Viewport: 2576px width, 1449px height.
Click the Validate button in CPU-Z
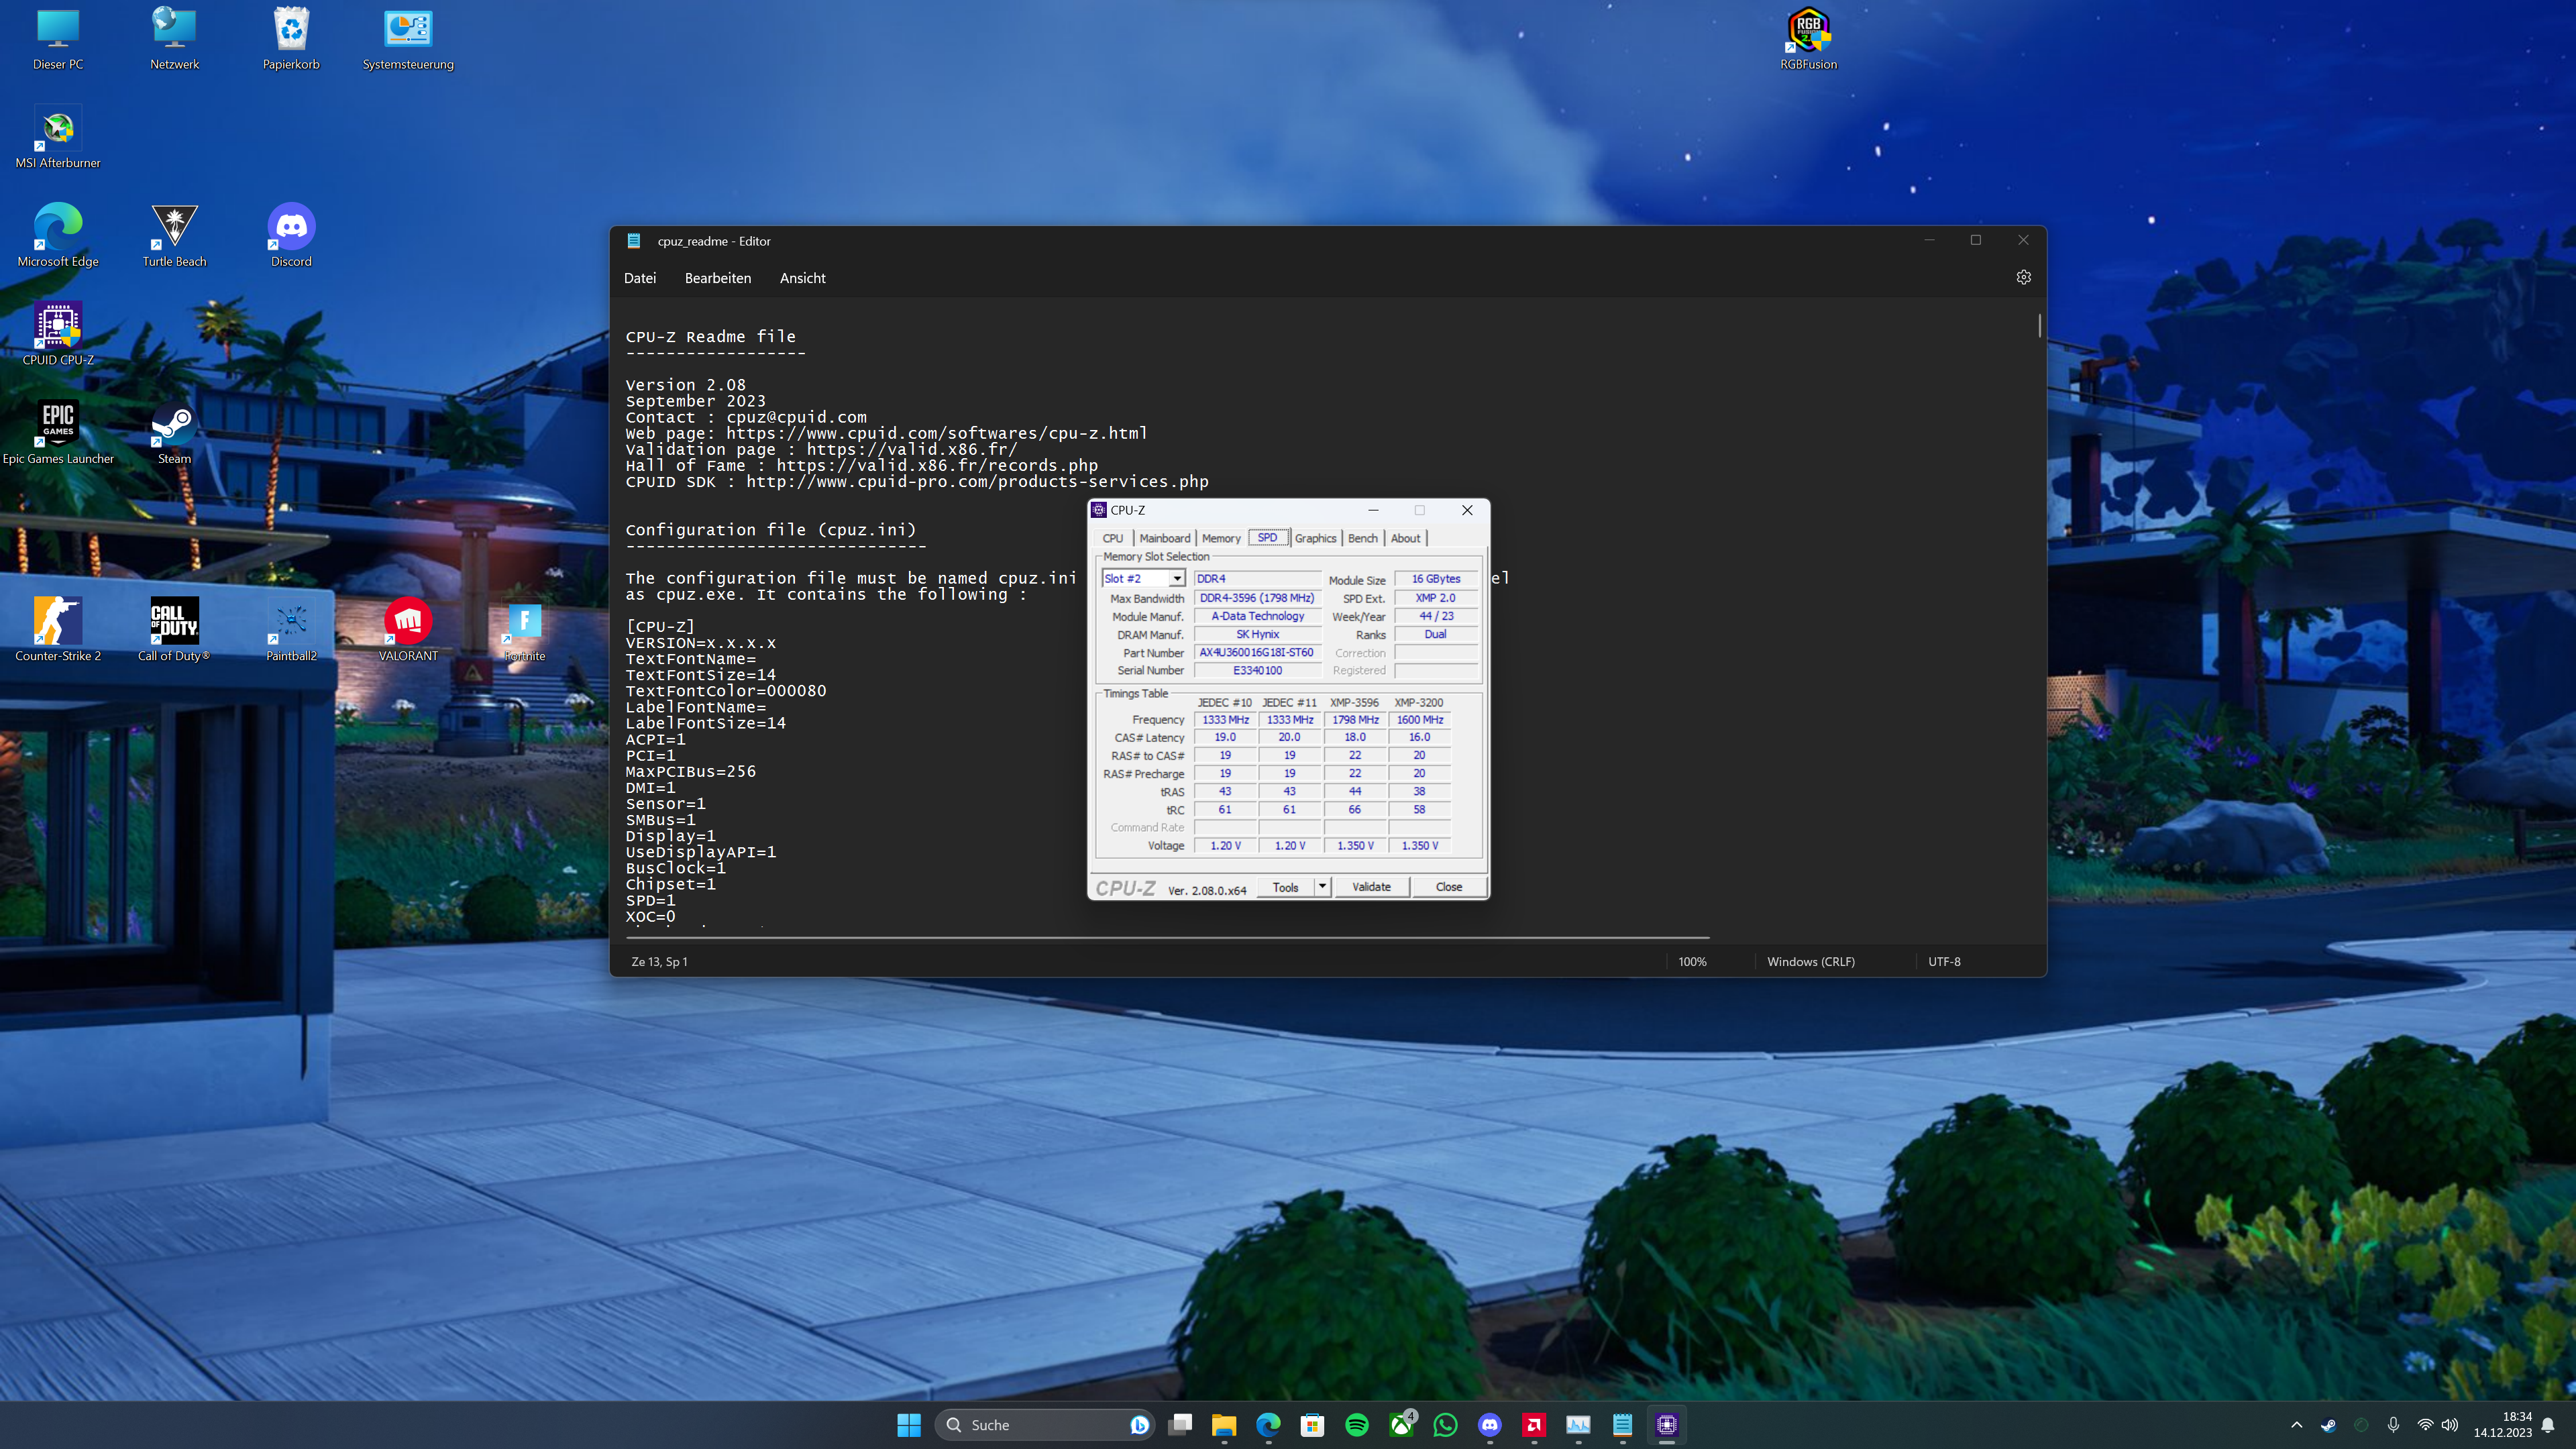pos(1371,886)
